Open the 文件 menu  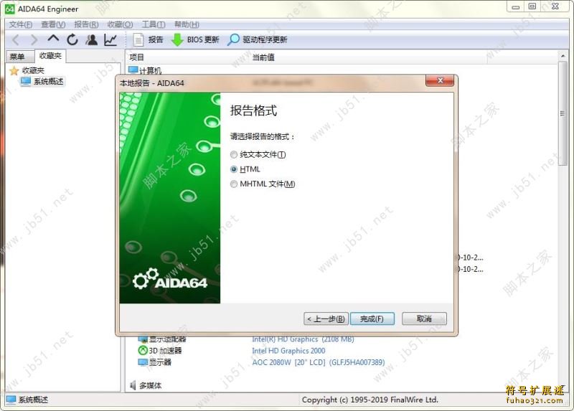(x=20, y=24)
